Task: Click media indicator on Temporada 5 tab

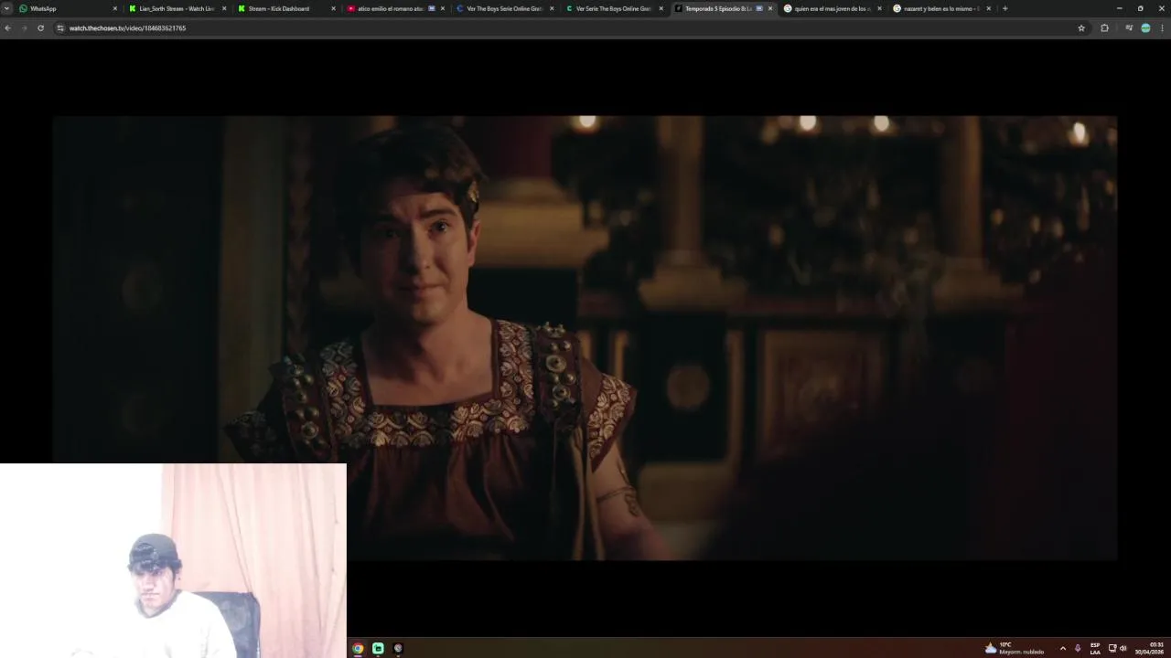Action: tap(758, 8)
